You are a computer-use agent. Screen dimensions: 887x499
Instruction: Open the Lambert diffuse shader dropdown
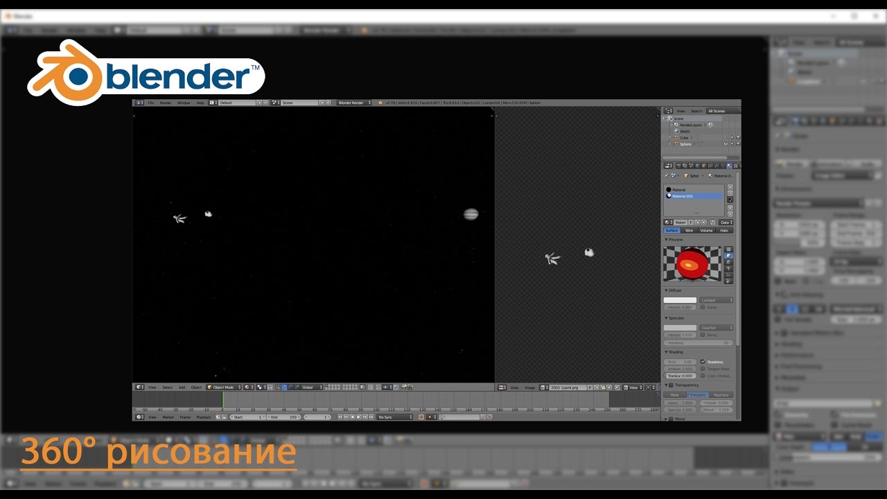click(716, 300)
